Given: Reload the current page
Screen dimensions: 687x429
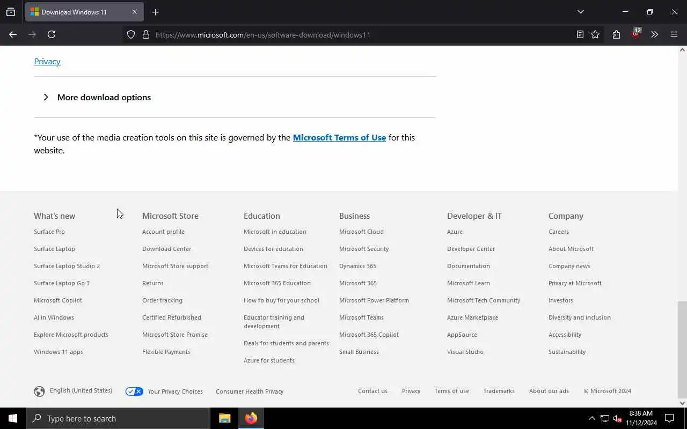Looking at the screenshot, I should [x=52, y=34].
